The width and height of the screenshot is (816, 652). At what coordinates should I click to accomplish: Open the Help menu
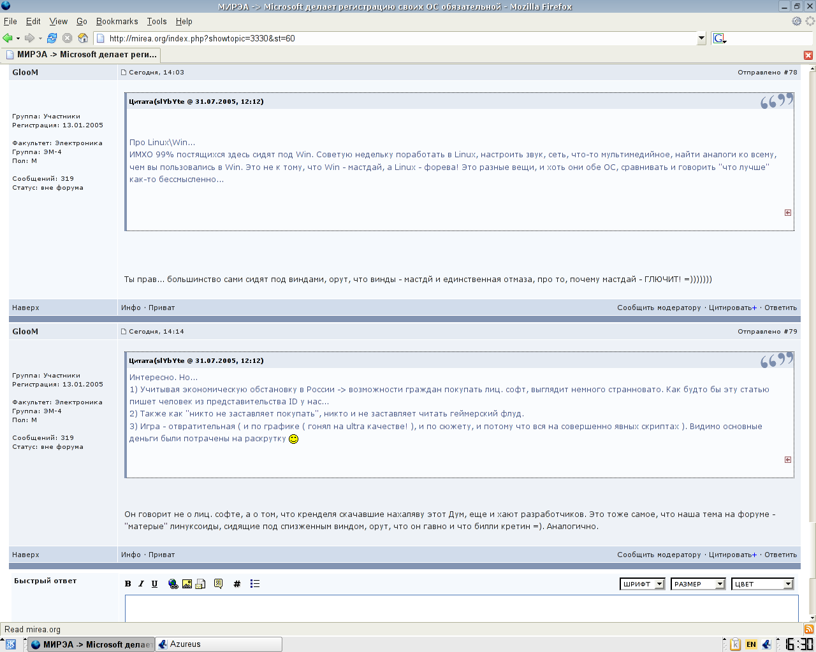[184, 21]
